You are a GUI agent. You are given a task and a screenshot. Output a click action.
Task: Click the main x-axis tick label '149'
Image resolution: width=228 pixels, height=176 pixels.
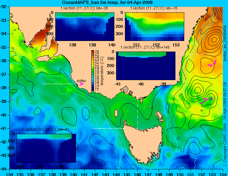click(170, 174)
